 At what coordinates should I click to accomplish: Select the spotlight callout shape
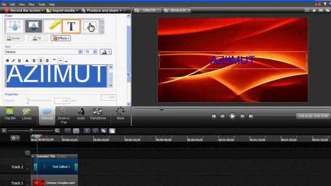tap(34, 26)
